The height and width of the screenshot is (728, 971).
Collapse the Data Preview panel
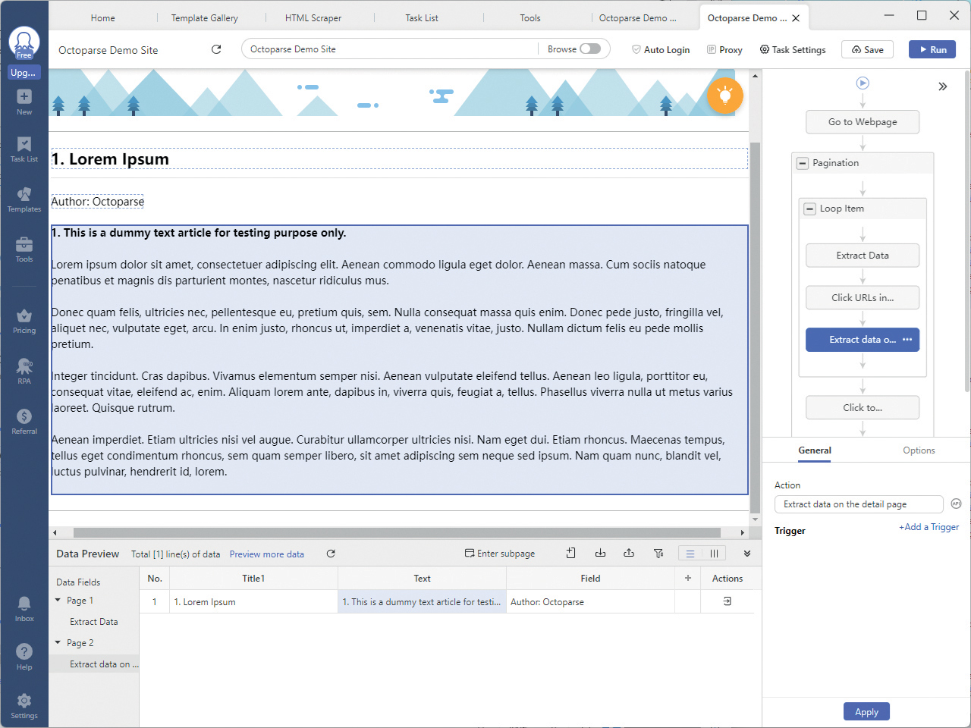point(747,554)
